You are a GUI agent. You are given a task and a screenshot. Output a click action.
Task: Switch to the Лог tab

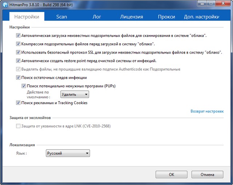[x=97, y=17]
